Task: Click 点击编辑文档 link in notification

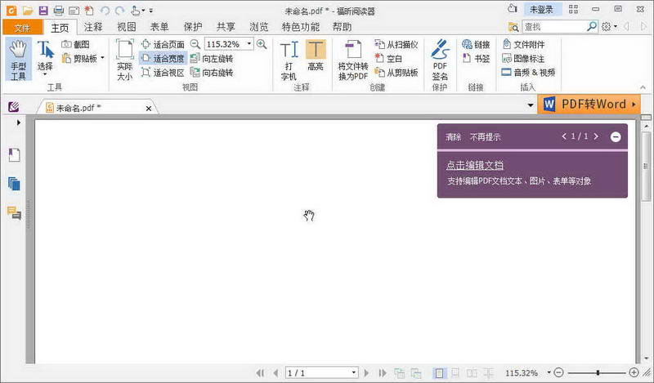Action: [x=475, y=165]
